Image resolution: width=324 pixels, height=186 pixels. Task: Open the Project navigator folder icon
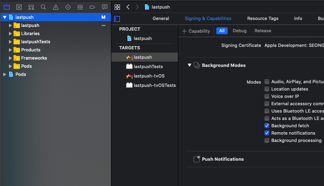(7, 7)
